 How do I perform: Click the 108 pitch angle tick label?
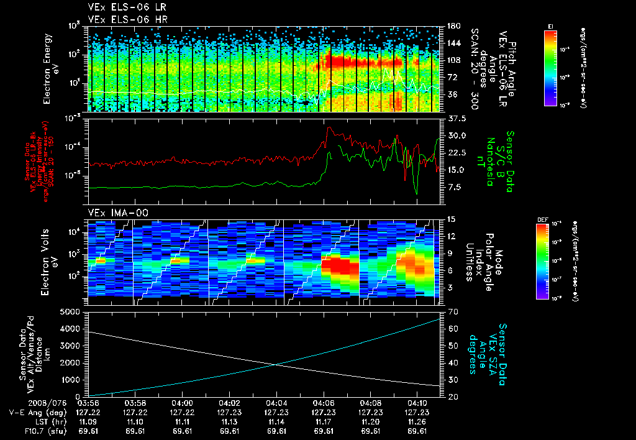[x=453, y=60]
